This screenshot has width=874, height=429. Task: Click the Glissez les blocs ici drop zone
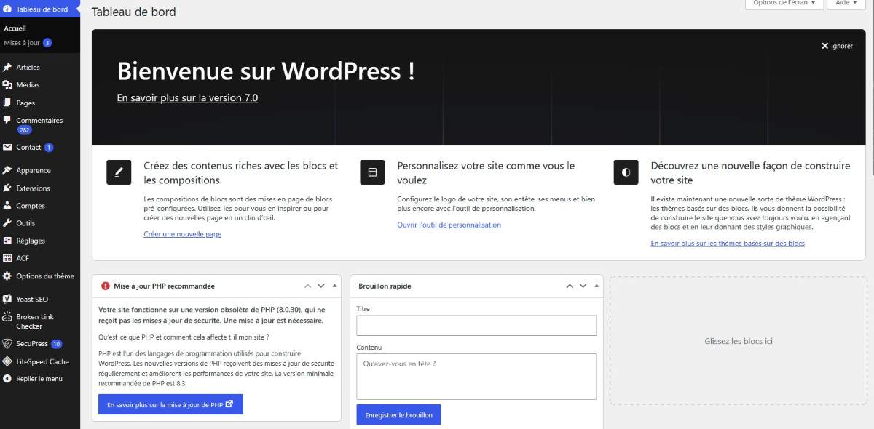pyautogui.click(x=739, y=341)
